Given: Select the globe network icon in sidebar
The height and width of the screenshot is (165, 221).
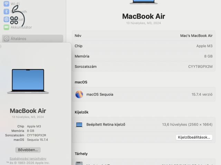Looking at the screenshot, I should point(6,19).
